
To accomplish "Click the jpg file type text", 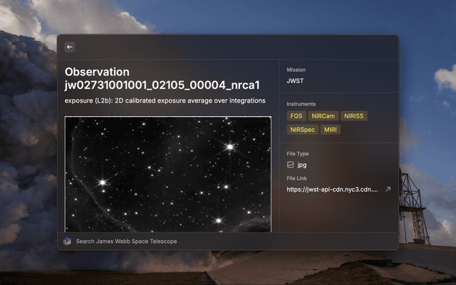I will [x=302, y=165].
